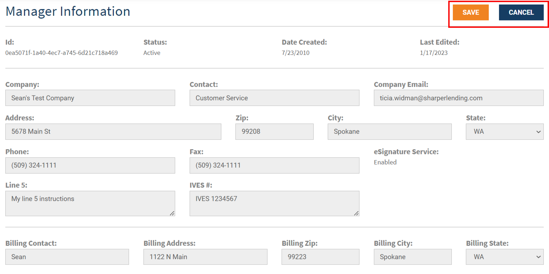
Task: Select the Zip field showing 99208
Action: tap(274, 131)
